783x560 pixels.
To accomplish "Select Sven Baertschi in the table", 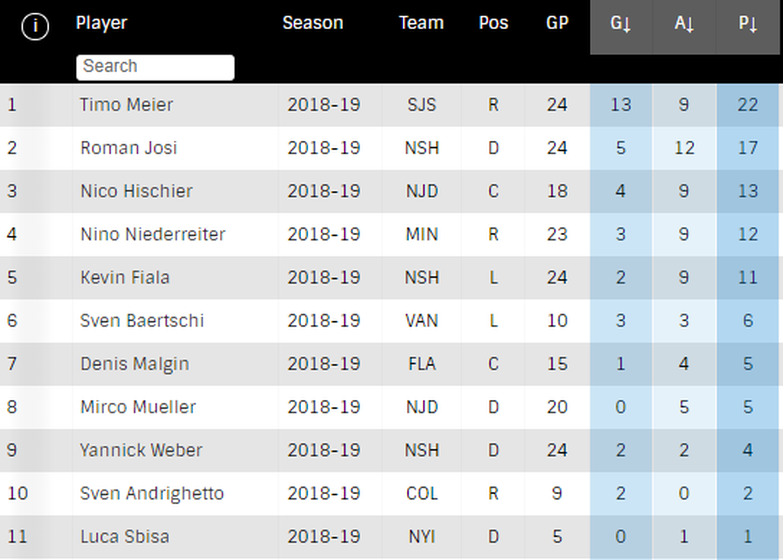I will 142,321.
